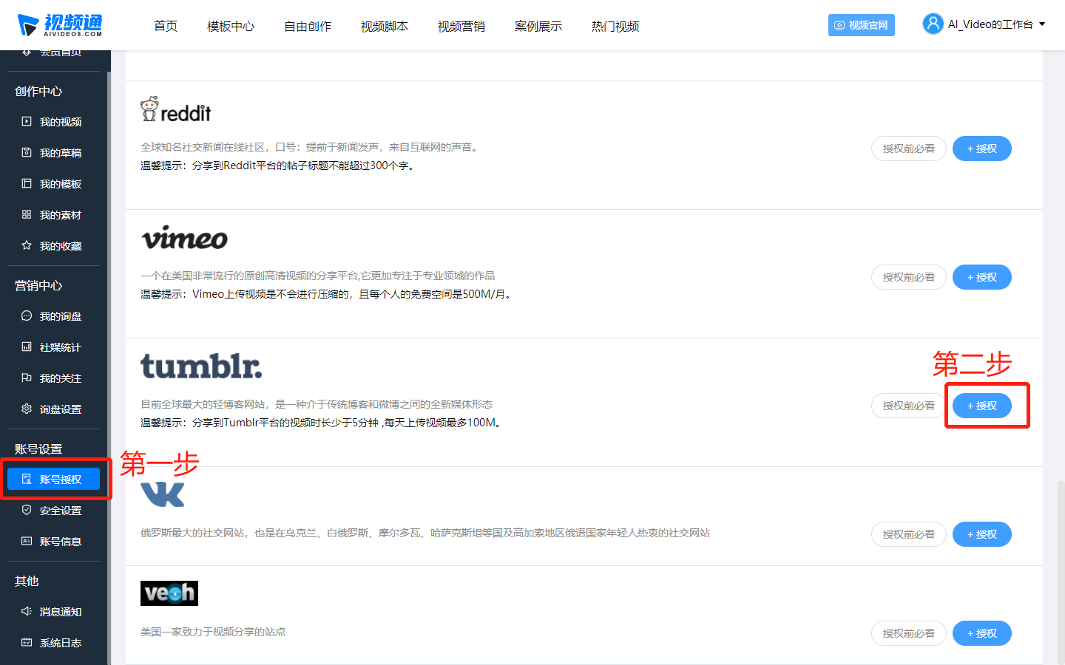Click the veoh description text
Screen dimensions: 1065x665
213,632
